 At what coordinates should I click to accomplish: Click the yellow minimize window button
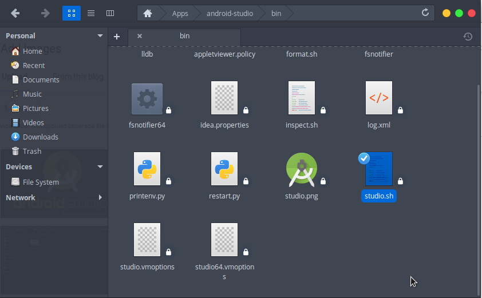[x=447, y=13]
